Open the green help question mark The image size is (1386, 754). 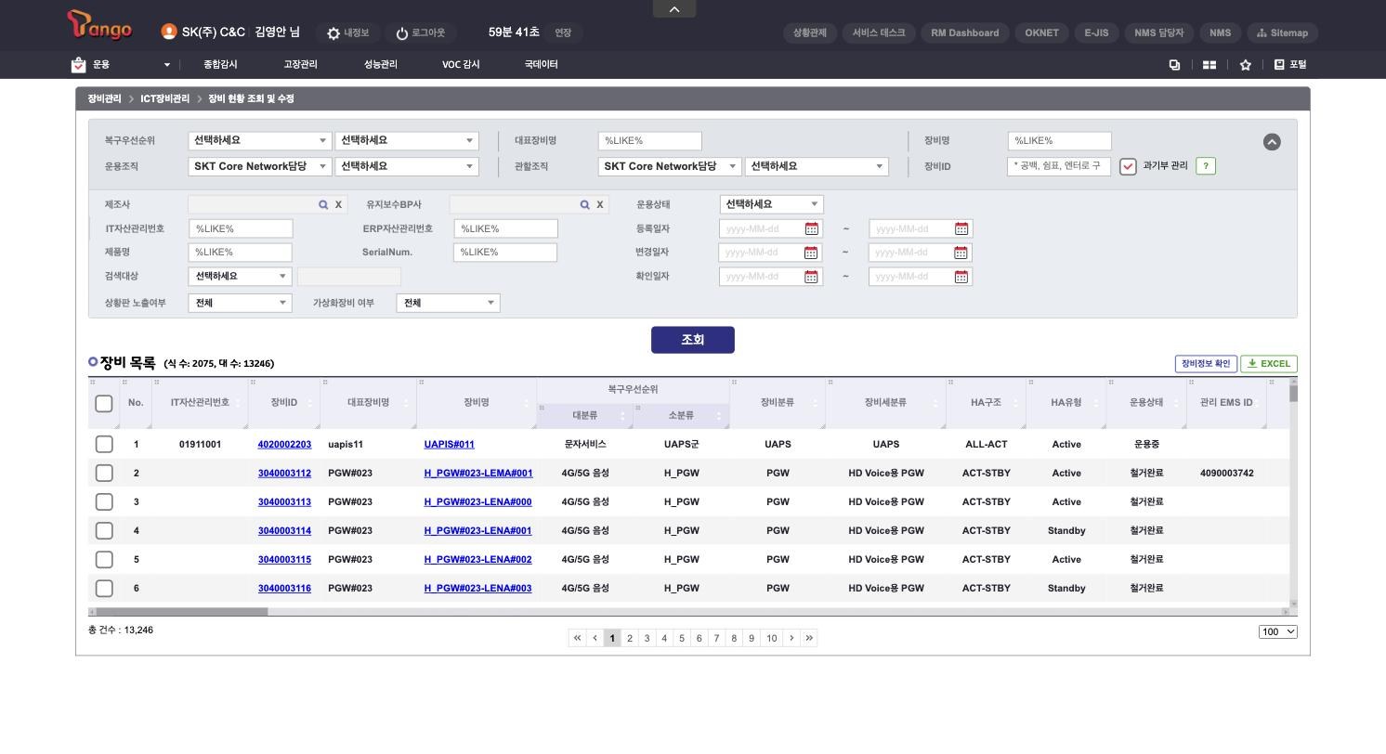(1206, 166)
